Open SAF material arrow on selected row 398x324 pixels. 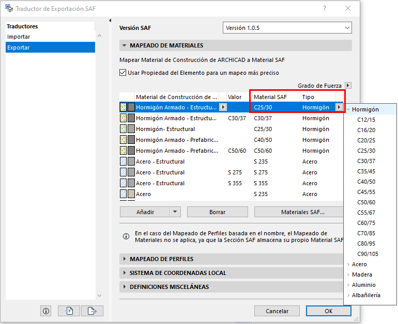(339, 107)
